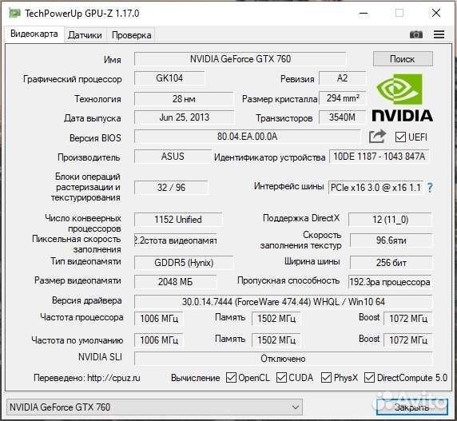The image size is (457, 421).
Task: Click the DirectX support 12 (11_0) value
Action: 390,220
